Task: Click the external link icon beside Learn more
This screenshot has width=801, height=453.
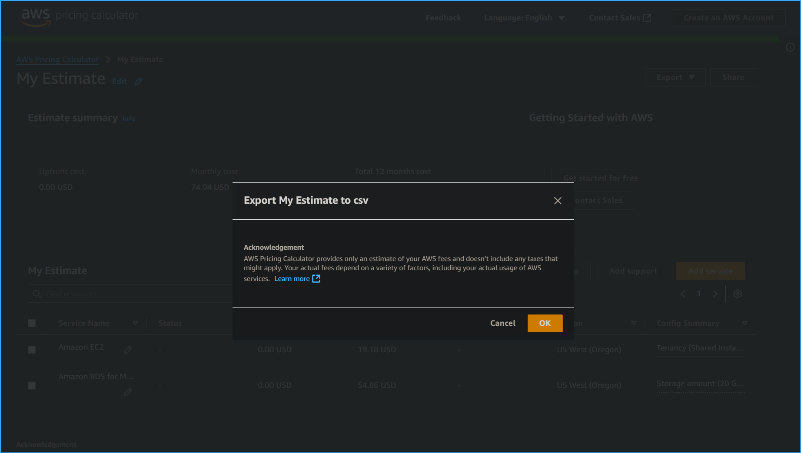Action: click(316, 278)
